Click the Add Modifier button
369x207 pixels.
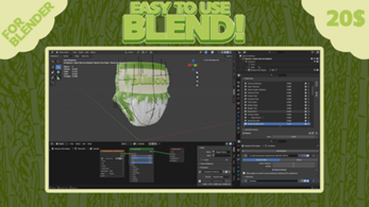281,151
